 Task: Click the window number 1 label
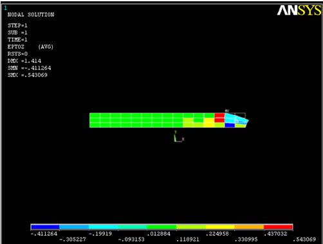click(5, 8)
